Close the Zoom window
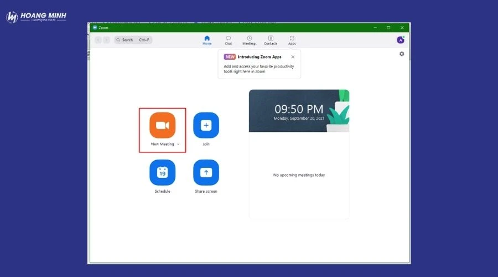 [x=402, y=28]
